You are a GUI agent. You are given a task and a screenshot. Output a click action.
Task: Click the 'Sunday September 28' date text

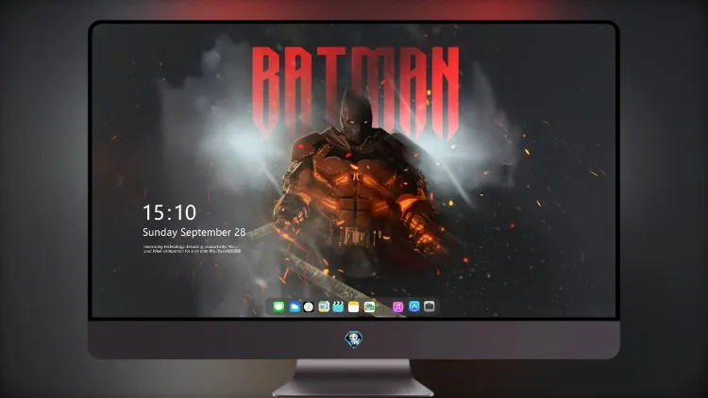194,232
